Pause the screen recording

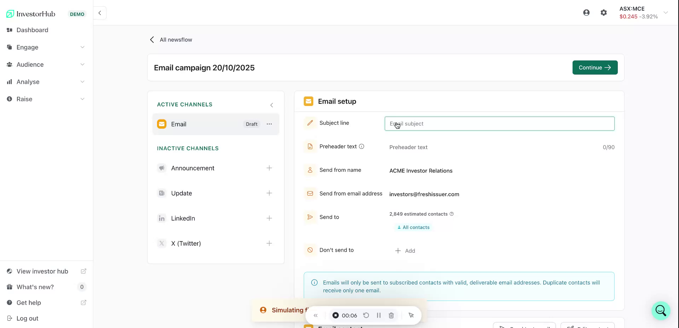(x=379, y=315)
